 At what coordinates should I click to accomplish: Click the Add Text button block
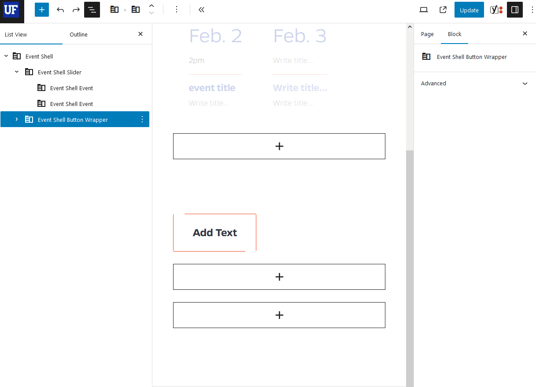click(215, 233)
